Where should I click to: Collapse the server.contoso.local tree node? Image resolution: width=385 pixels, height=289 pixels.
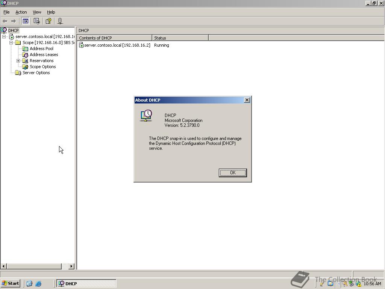click(x=4, y=37)
